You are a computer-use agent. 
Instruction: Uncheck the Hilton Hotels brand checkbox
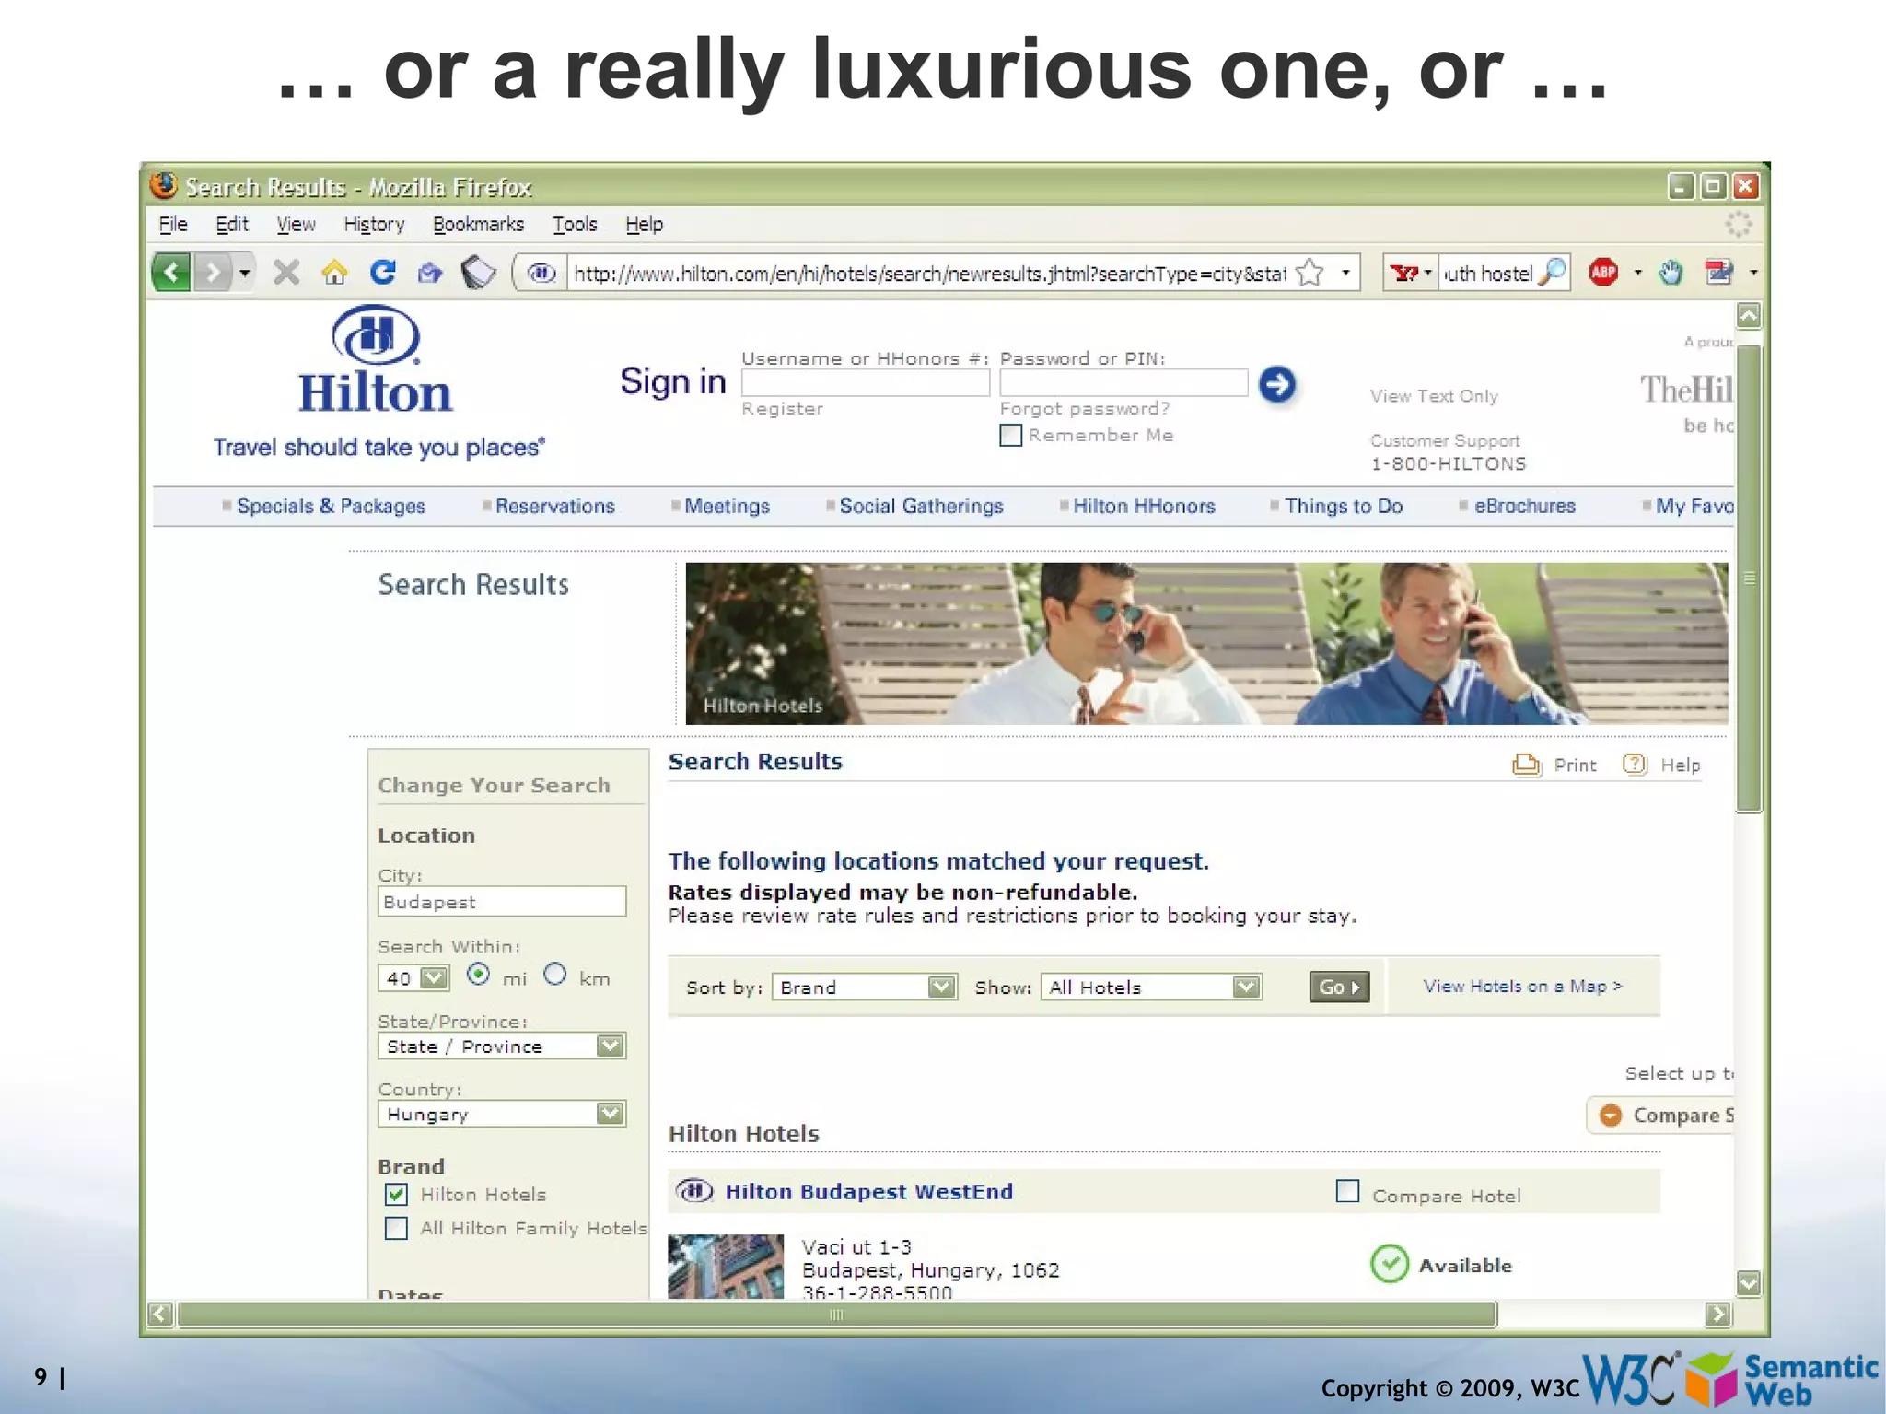[x=396, y=1195]
